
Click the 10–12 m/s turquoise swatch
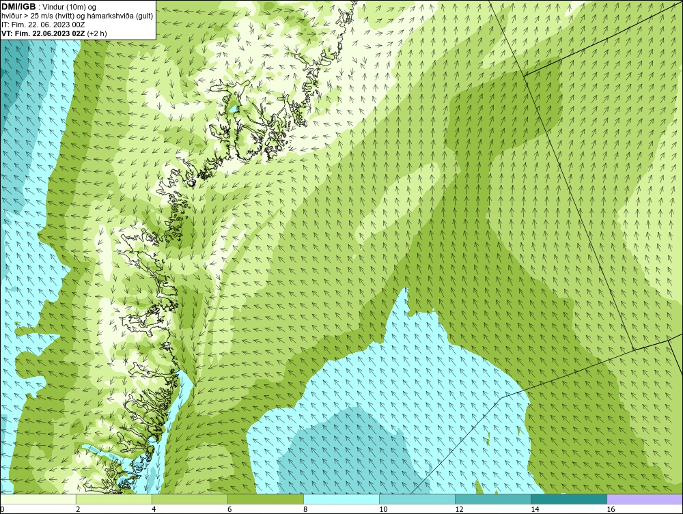click(x=417, y=499)
